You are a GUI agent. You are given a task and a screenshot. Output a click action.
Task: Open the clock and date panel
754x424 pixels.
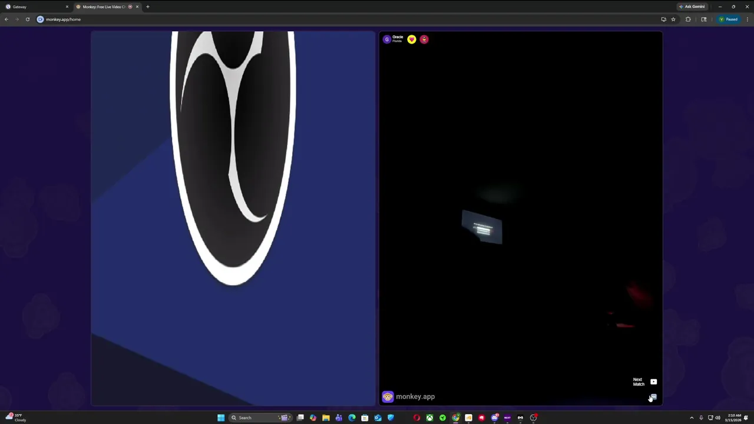click(734, 418)
